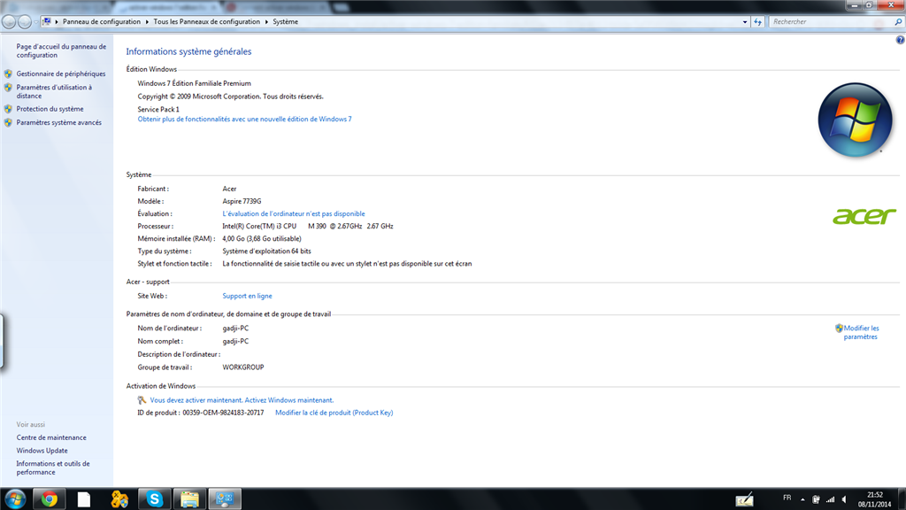Click the shield icon by Modifier les paramètres
This screenshot has height=510, width=906.
839,328
